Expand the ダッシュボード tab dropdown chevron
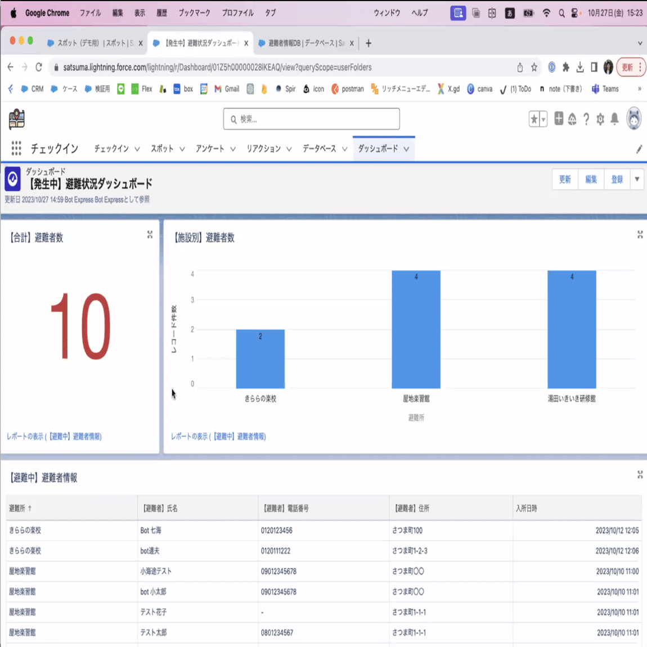 pyautogui.click(x=406, y=149)
